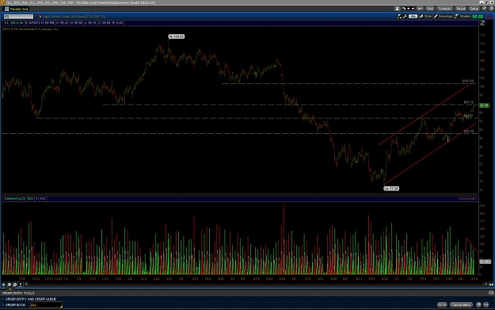This screenshot has height=310, width=495.
Task: Click the message center icon
Action: point(421,9)
